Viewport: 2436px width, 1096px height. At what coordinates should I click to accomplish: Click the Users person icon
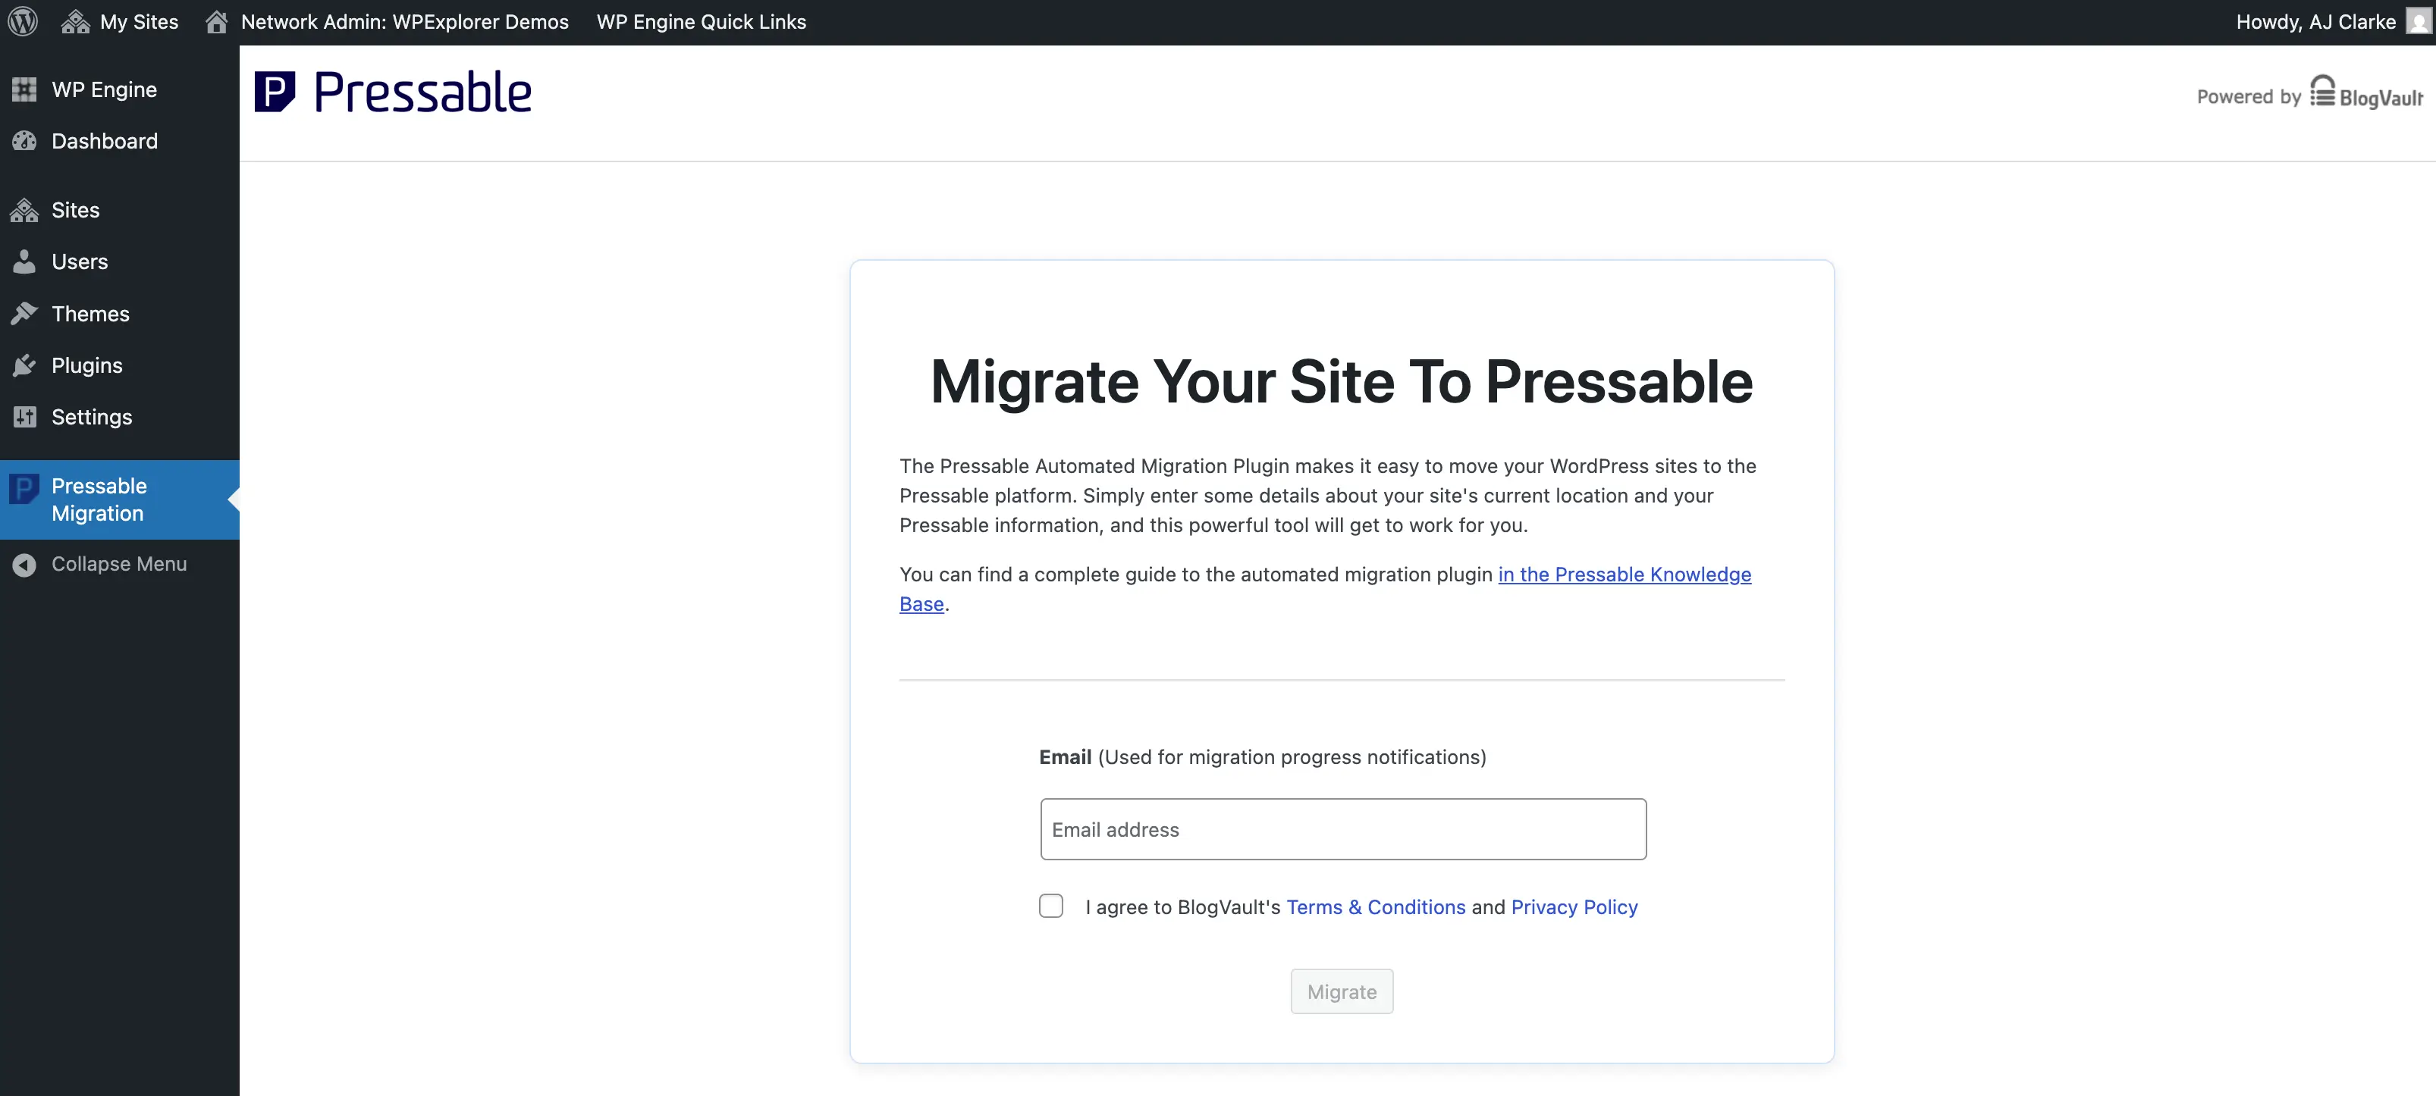24,261
